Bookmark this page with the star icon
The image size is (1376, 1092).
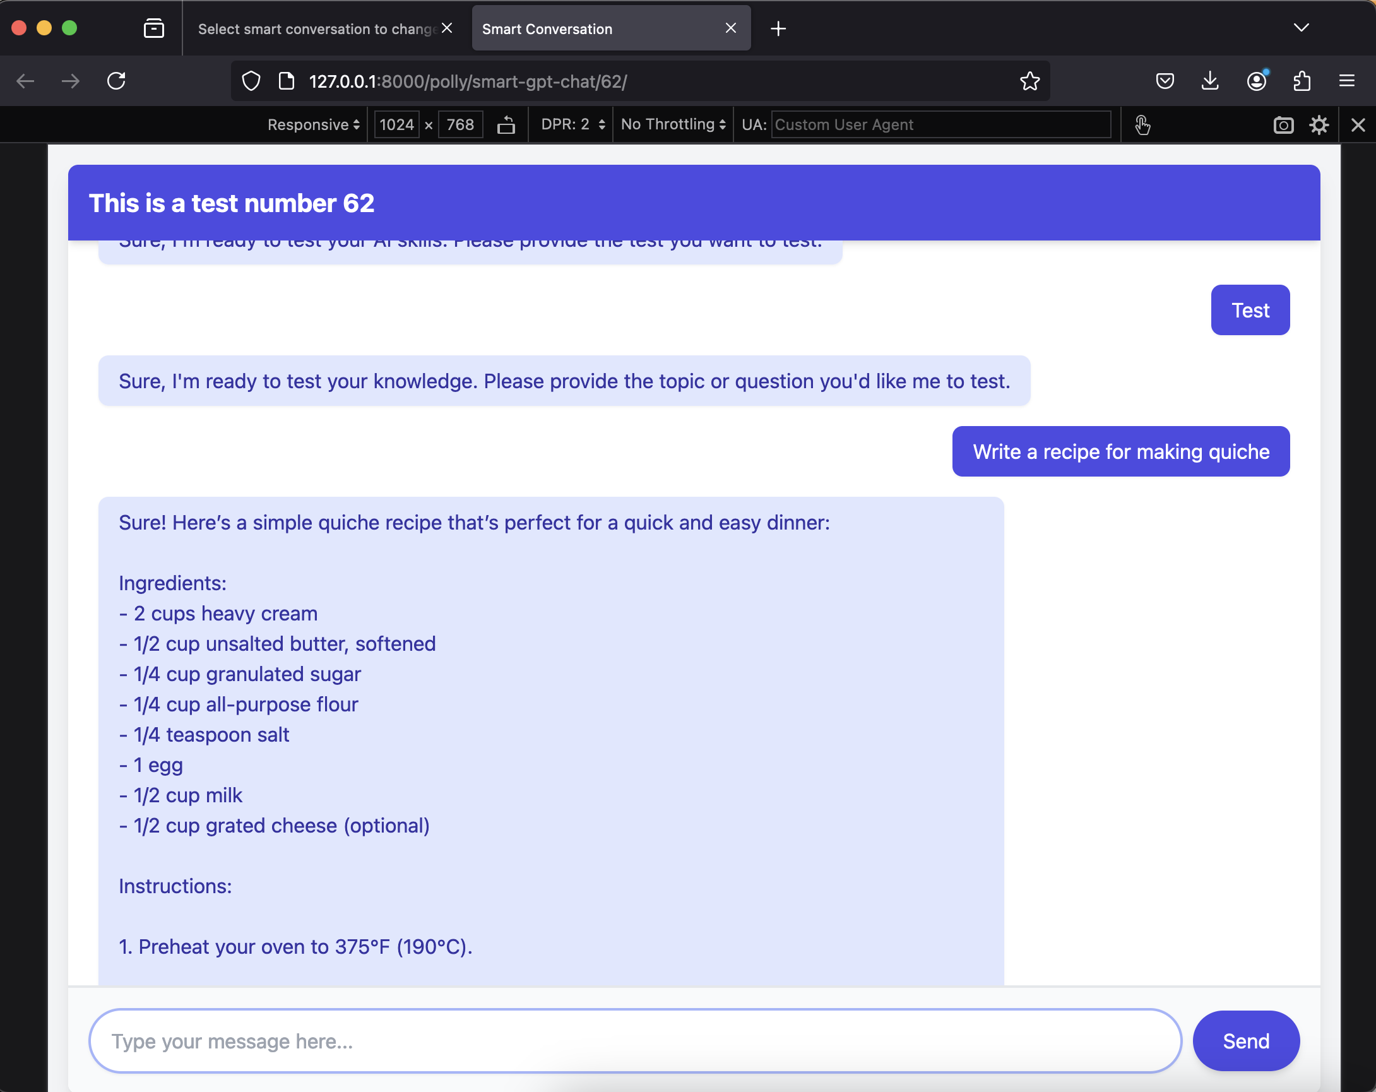point(1029,81)
